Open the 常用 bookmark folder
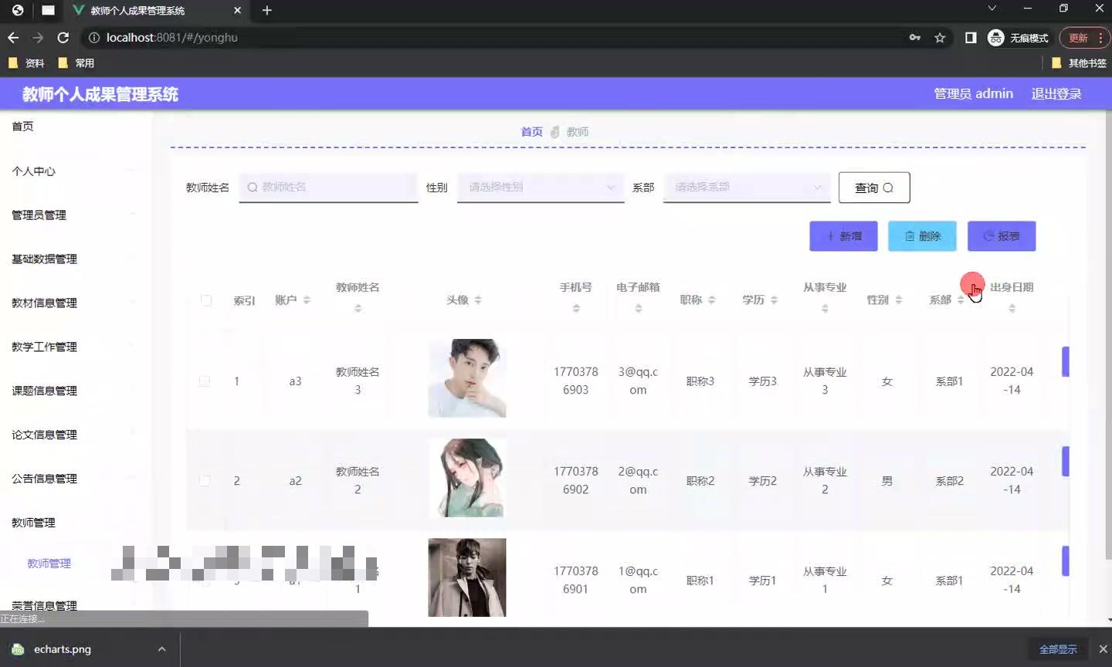Screen dimensions: 1112x667 [76, 63]
